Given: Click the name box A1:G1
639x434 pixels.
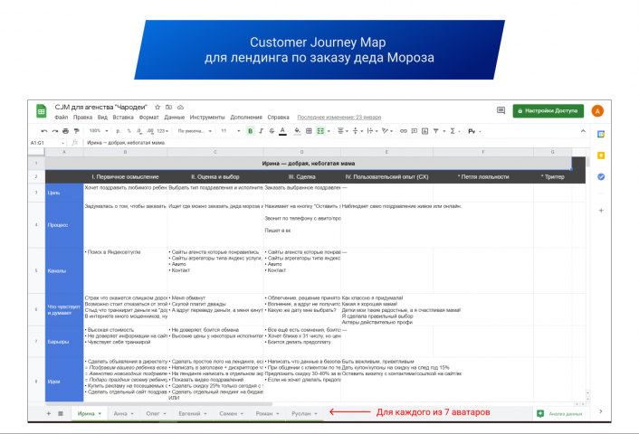Looking at the screenshot, I should click(x=47, y=143).
